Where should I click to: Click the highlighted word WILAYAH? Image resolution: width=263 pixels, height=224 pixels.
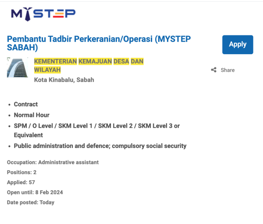tap(47, 70)
